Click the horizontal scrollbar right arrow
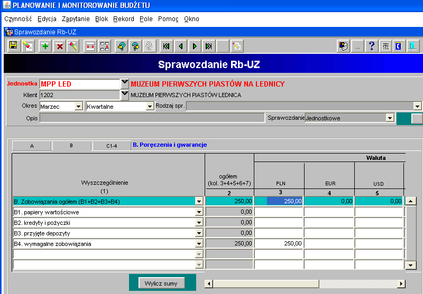The image size is (423, 294). click(401, 283)
